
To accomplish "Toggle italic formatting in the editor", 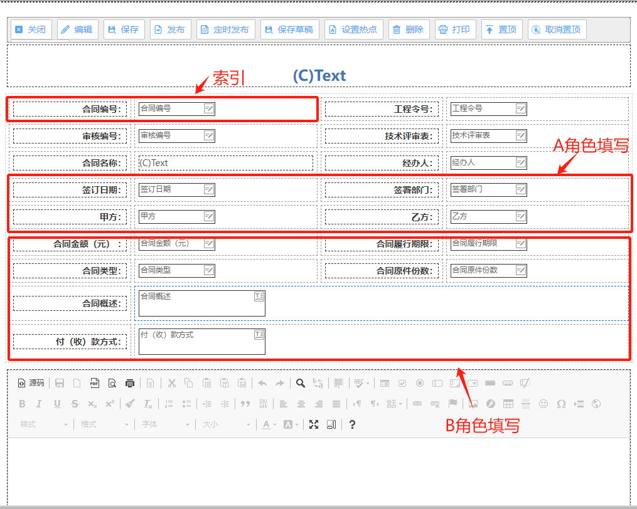I will click(x=39, y=404).
